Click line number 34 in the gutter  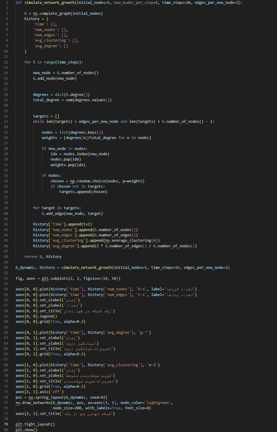(6, 181)
